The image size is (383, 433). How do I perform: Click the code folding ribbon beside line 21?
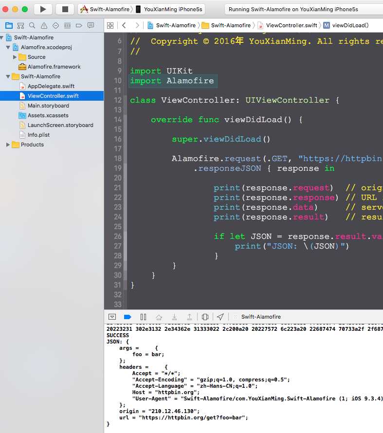[x=125, y=188]
